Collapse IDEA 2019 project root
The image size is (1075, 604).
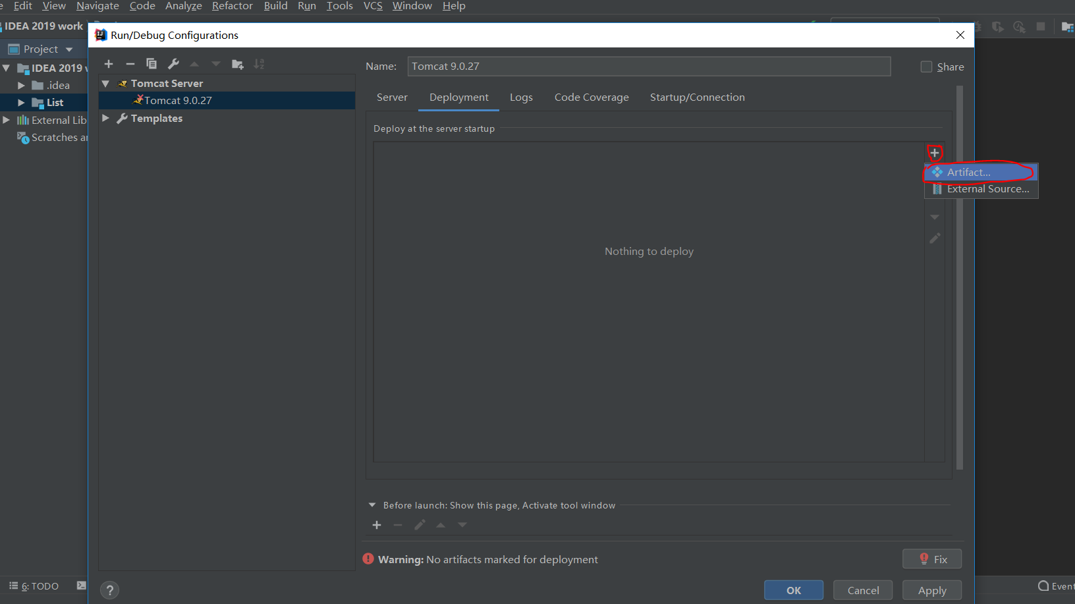[6, 68]
